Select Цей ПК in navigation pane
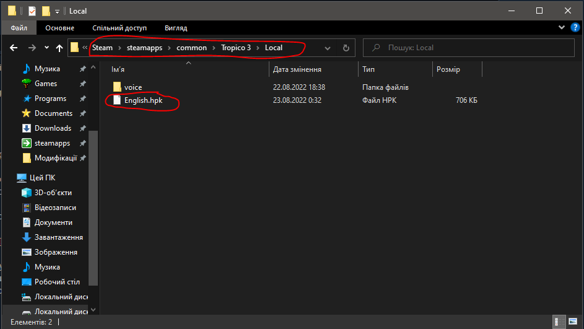Screen dimensions: 584x329 (42, 178)
